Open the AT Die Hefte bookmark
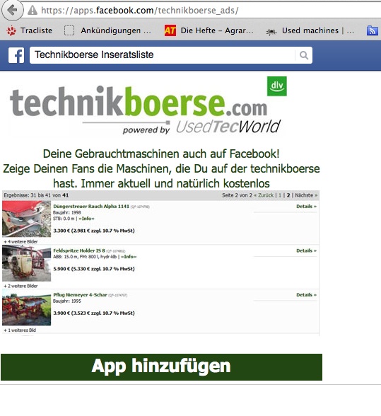 209,30
